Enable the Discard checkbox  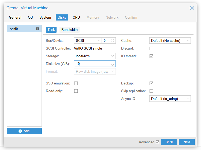pyautogui.click(x=151, y=48)
